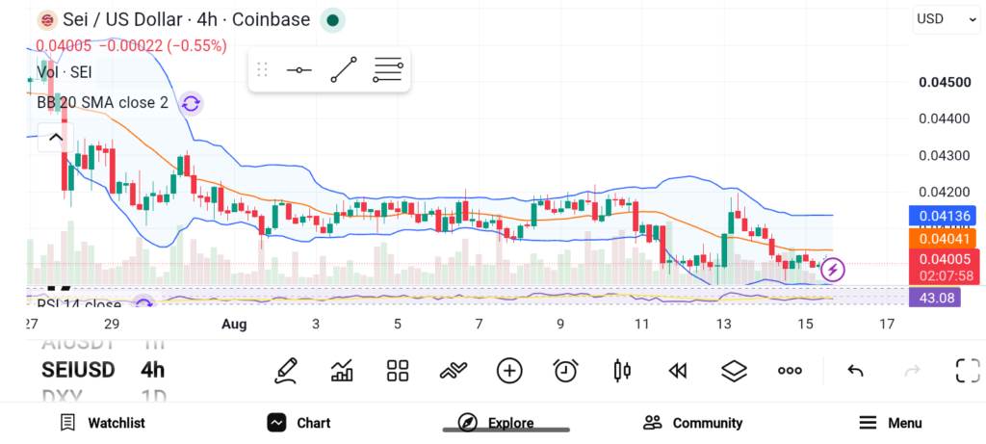Click the purple lightning flash marker

(833, 270)
